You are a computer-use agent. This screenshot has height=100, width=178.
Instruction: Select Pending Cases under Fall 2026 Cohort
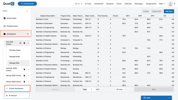tap(15, 50)
